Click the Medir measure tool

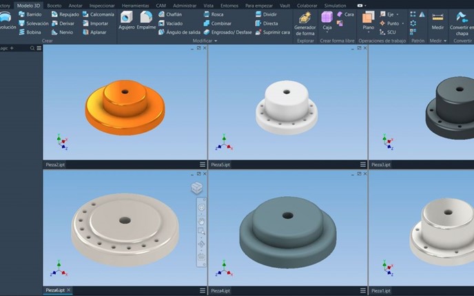pyautogui.click(x=437, y=21)
